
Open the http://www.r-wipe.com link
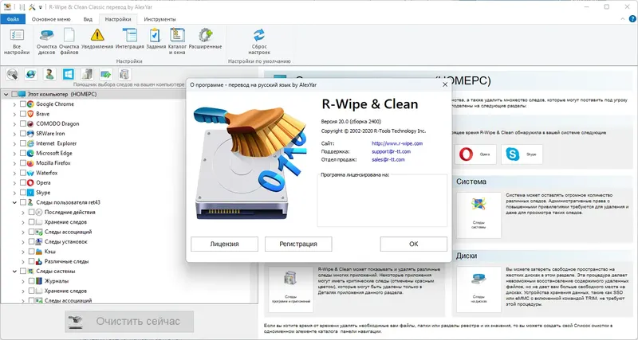(397, 143)
